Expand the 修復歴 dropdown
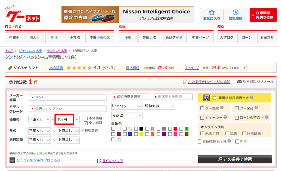281x171 pixels. click(x=127, y=115)
